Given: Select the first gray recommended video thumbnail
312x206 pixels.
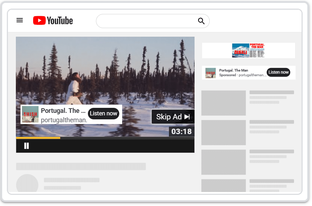Looking at the screenshot, I should click(x=223, y=103).
